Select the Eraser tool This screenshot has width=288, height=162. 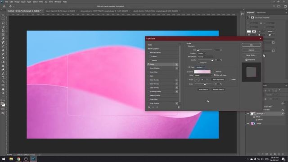pos(3,58)
